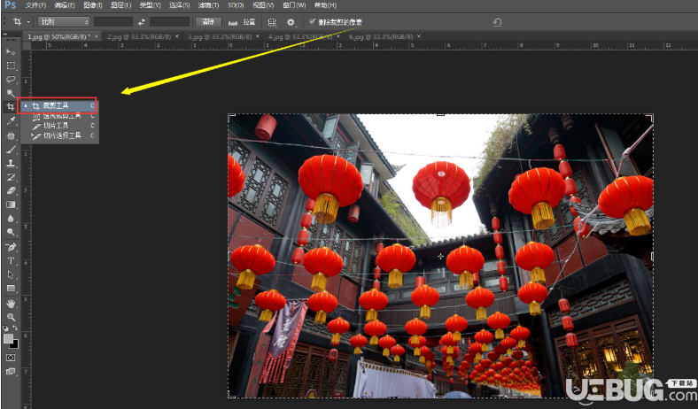Select the Lasso tool
Viewport: 698px width, 409px height.
coord(11,79)
